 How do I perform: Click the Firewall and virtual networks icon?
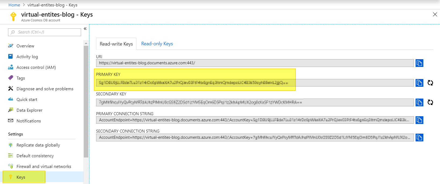[x=11, y=166]
